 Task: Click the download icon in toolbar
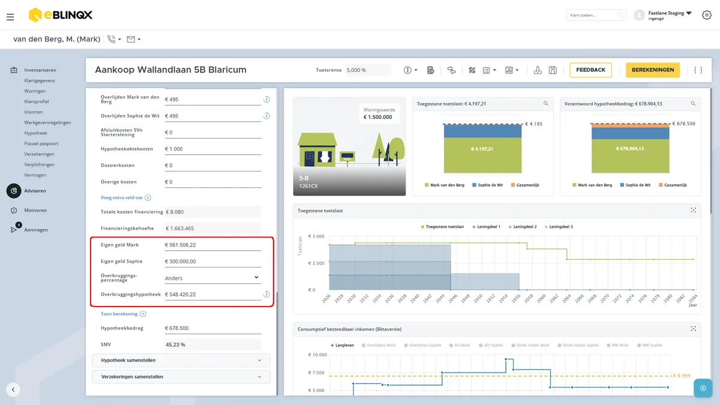tap(538, 70)
